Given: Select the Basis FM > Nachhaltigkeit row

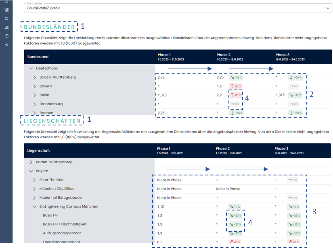Looking at the screenshot, I should pyautogui.click(x=65, y=224).
